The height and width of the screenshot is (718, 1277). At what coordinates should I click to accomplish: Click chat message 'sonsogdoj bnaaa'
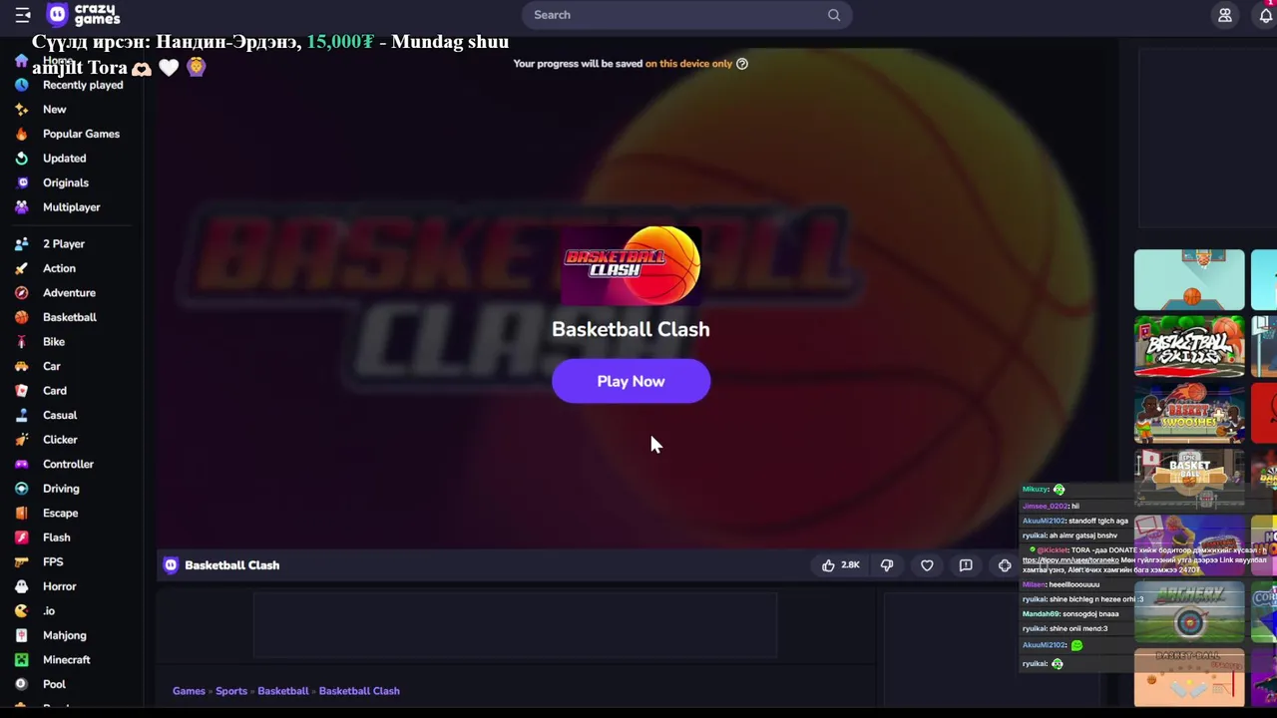[1090, 614]
